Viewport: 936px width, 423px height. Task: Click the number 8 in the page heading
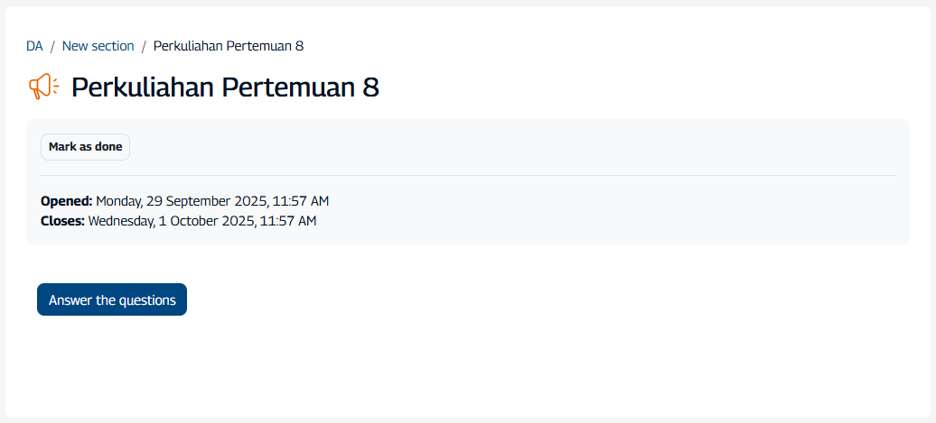(x=370, y=87)
